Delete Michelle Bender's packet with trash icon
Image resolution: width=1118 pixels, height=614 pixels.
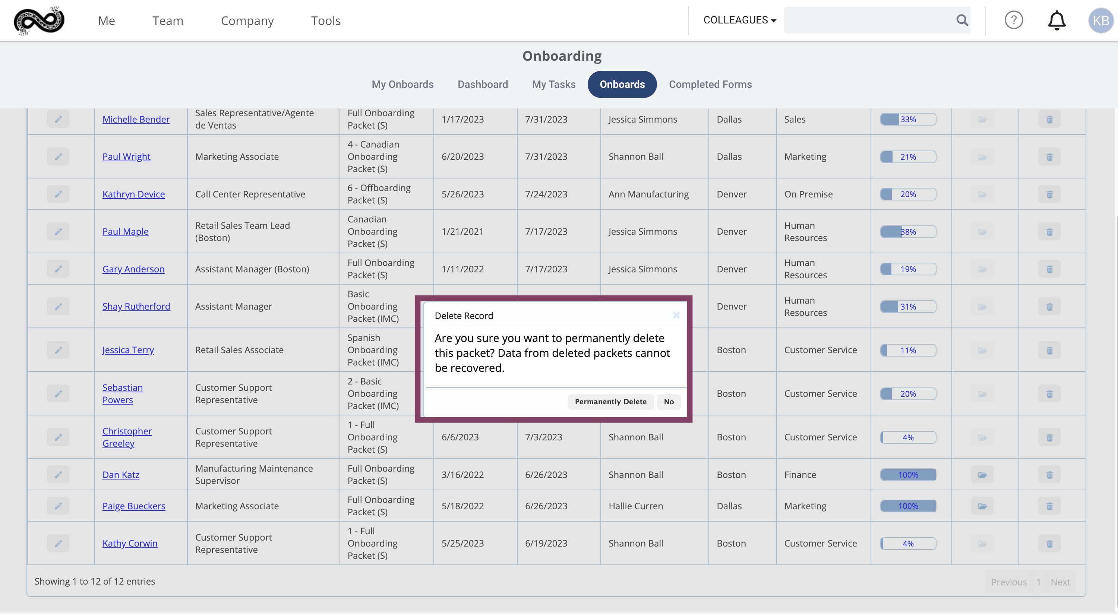point(1049,119)
